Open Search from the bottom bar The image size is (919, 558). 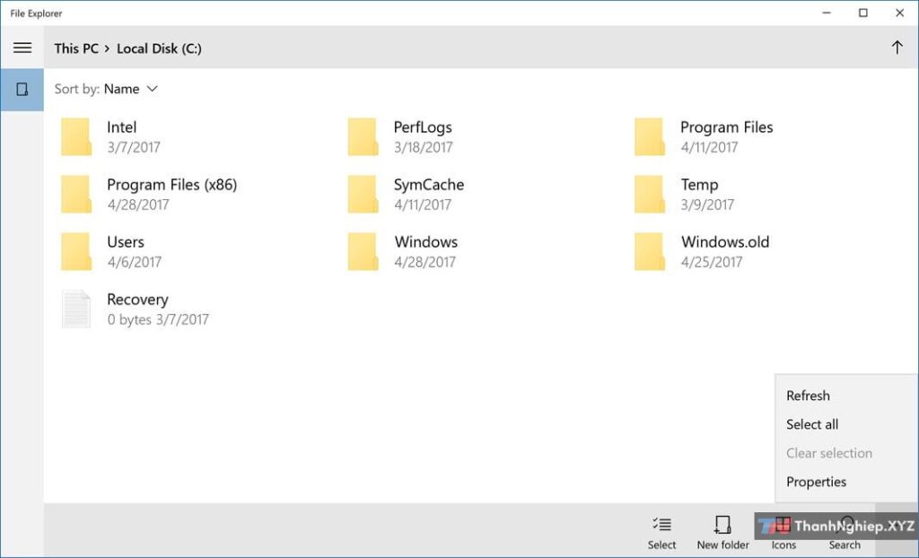click(845, 532)
